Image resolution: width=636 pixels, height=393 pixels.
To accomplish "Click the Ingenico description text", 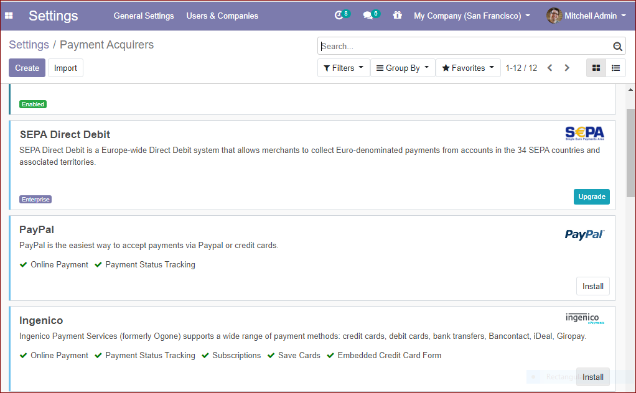I will click(x=302, y=336).
